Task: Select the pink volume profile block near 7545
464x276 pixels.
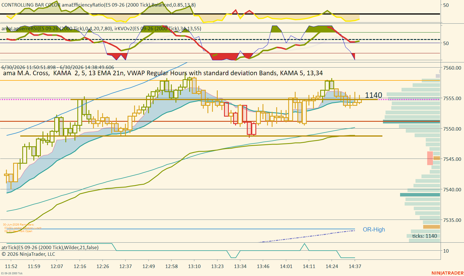Action: point(430,158)
